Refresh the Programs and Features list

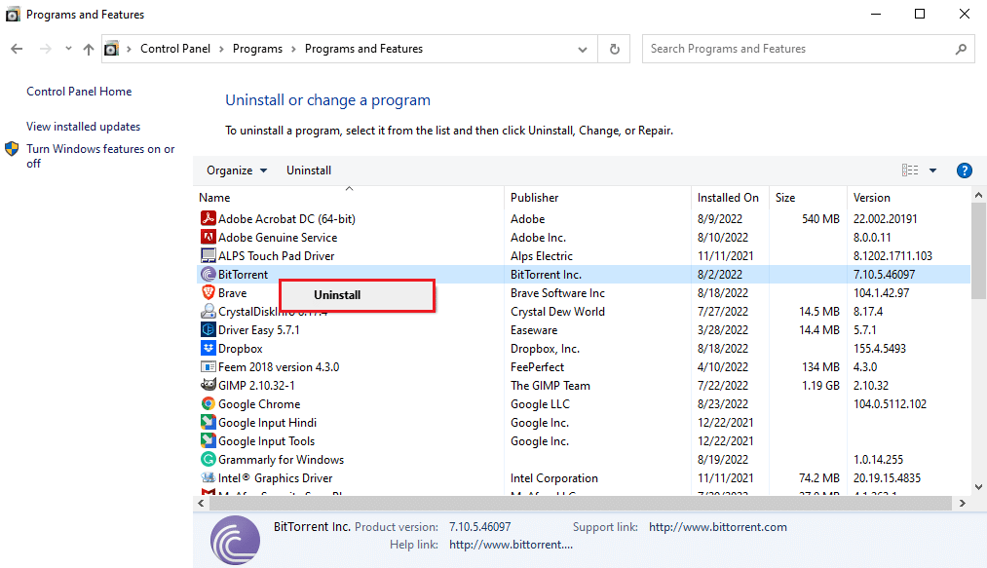pos(615,49)
